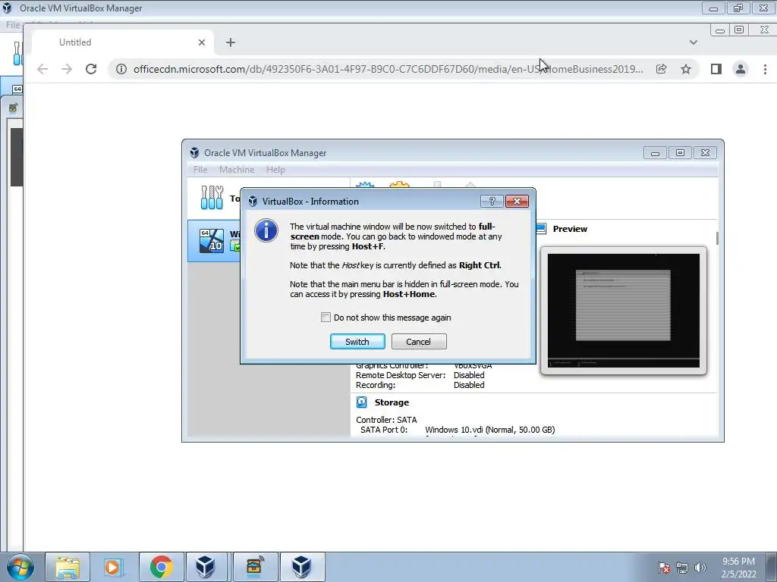Image resolution: width=777 pixels, height=582 pixels.
Task: Close the Untitled tab
Action: [x=202, y=42]
